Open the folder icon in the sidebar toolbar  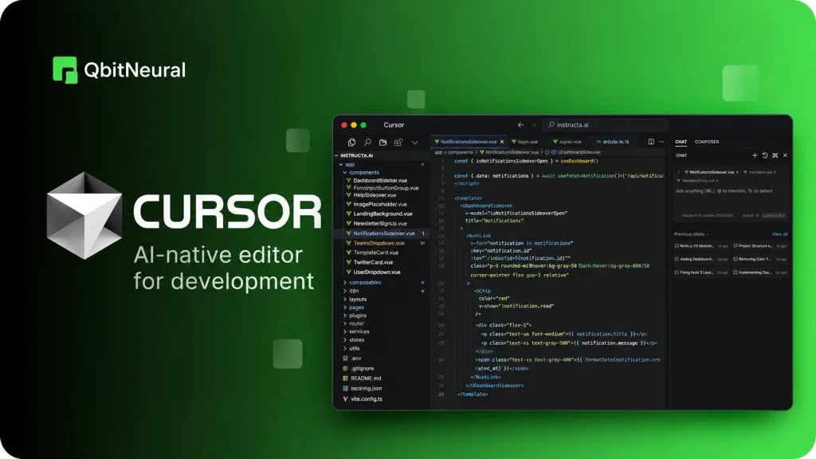click(x=383, y=142)
